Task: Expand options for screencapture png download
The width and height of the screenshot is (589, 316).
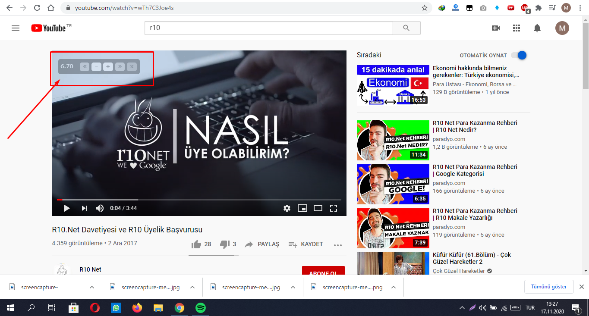Action: 393,287
